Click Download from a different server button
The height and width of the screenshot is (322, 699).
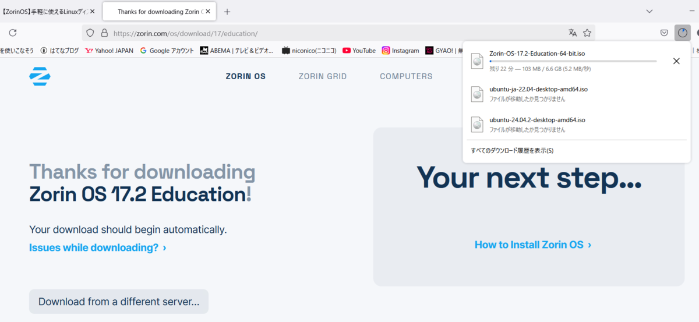click(119, 302)
